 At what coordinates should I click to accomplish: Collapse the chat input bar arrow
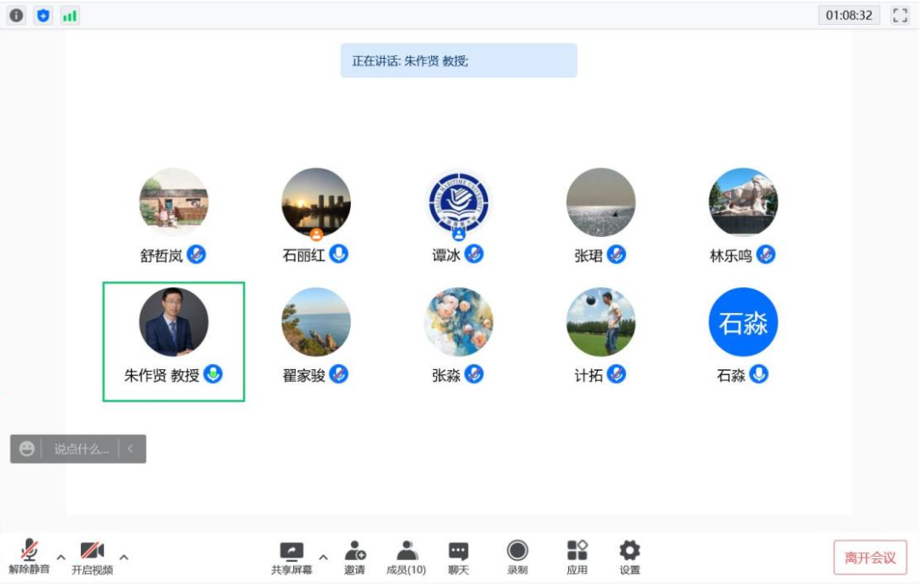pyautogui.click(x=130, y=448)
